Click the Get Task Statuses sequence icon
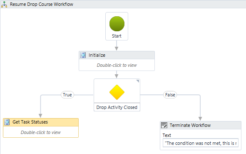Screen dimensions: 246x154 tap(7, 122)
